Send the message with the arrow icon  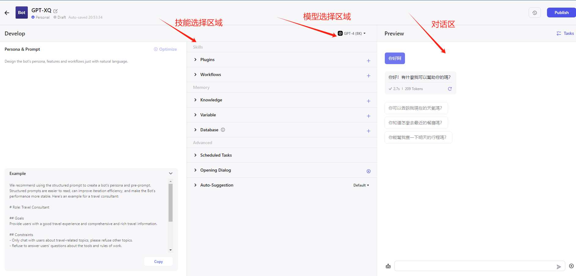[x=559, y=267]
